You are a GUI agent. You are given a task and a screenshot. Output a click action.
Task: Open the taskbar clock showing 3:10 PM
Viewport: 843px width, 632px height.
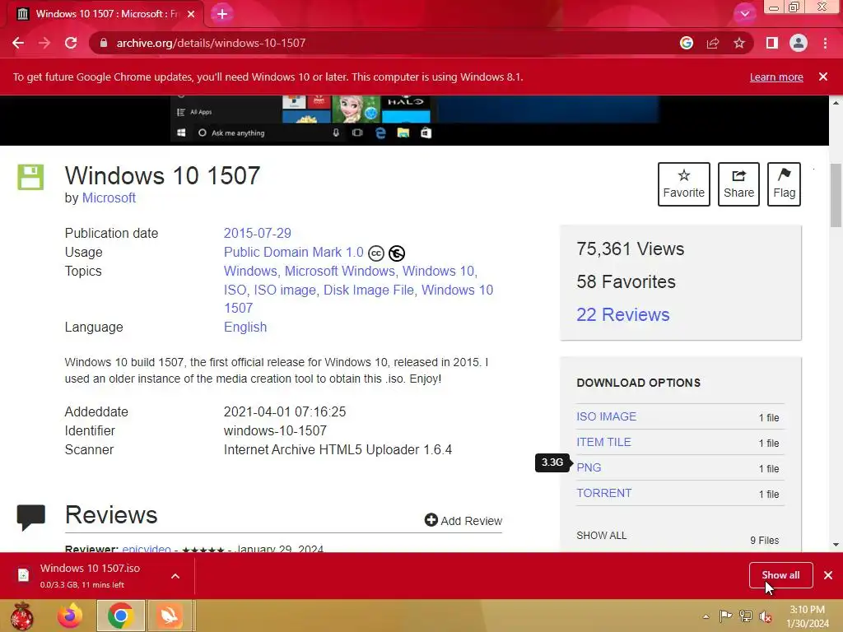(808, 616)
